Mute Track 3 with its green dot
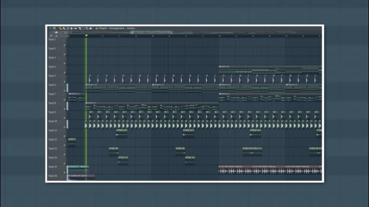Screen dimensions: 369x207 (x=65, y=64)
